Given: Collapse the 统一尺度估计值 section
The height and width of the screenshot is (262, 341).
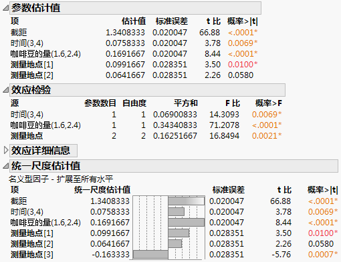Looking at the screenshot, I should point(5,166).
